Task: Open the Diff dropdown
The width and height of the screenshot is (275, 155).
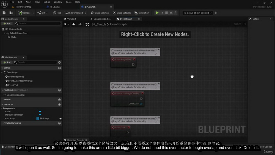Action: click(x=42, y=13)
